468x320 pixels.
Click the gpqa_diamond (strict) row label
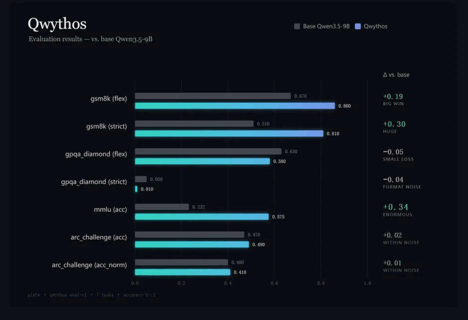94,181
